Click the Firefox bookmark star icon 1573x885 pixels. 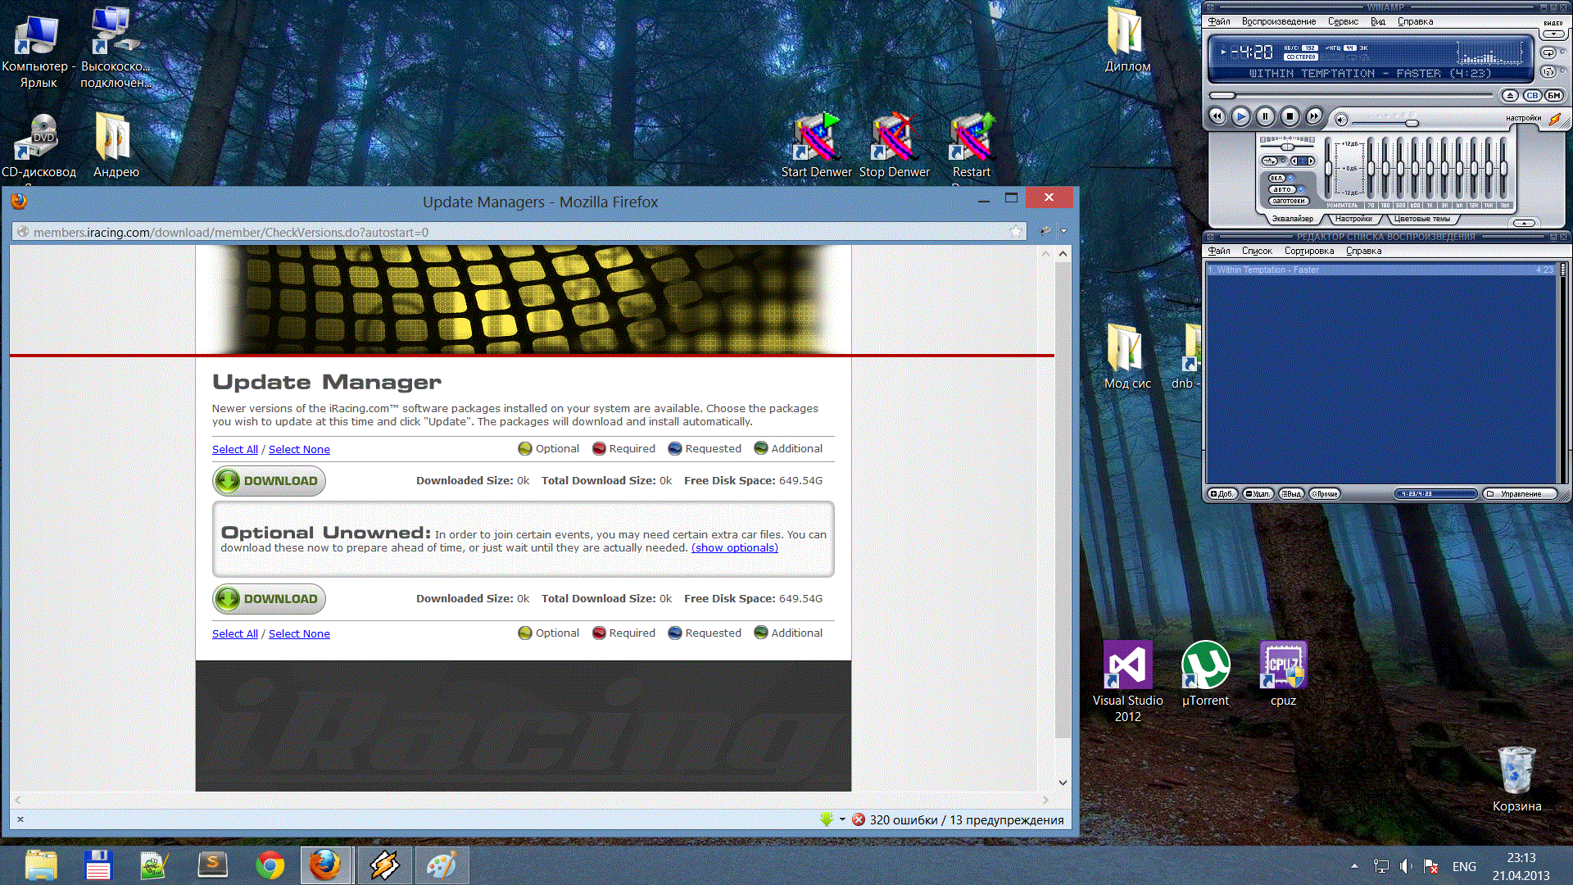point(1016,232)
